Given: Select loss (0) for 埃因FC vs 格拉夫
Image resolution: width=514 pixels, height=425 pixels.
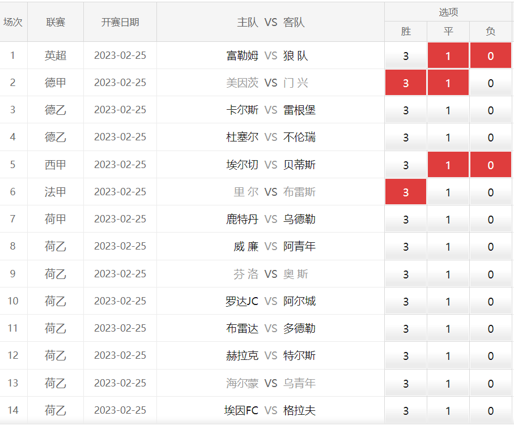Looking at the screenshot, I should click(x=491, y=411).
